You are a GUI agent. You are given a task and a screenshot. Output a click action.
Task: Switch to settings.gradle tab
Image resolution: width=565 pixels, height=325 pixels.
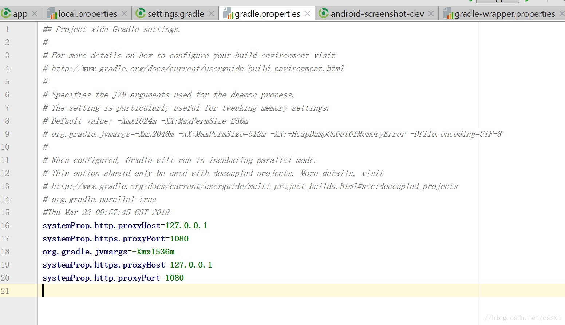176,14
